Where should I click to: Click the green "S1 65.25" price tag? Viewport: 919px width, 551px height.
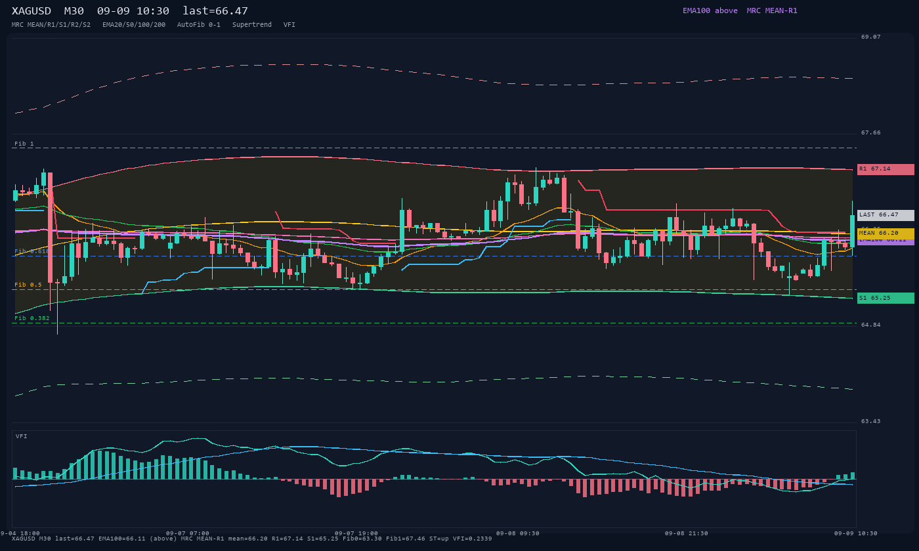click(x=886, y=298)
